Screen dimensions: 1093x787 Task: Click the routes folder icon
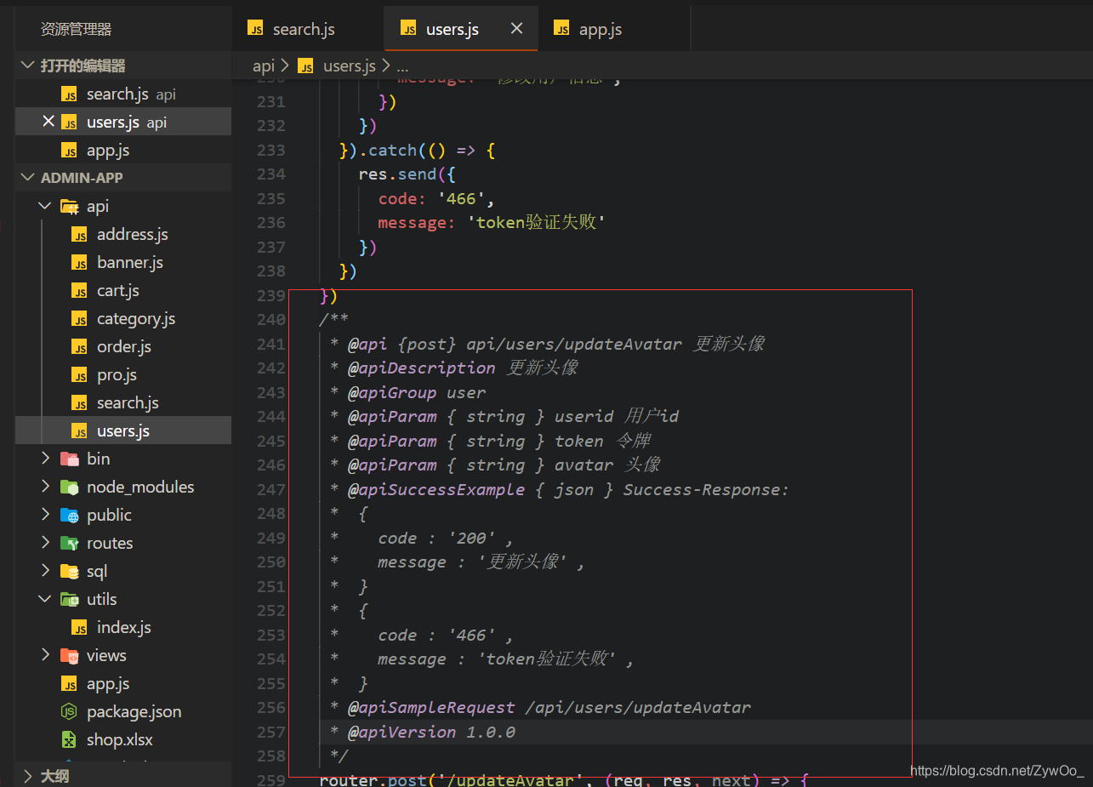click(x=70, y=543)
